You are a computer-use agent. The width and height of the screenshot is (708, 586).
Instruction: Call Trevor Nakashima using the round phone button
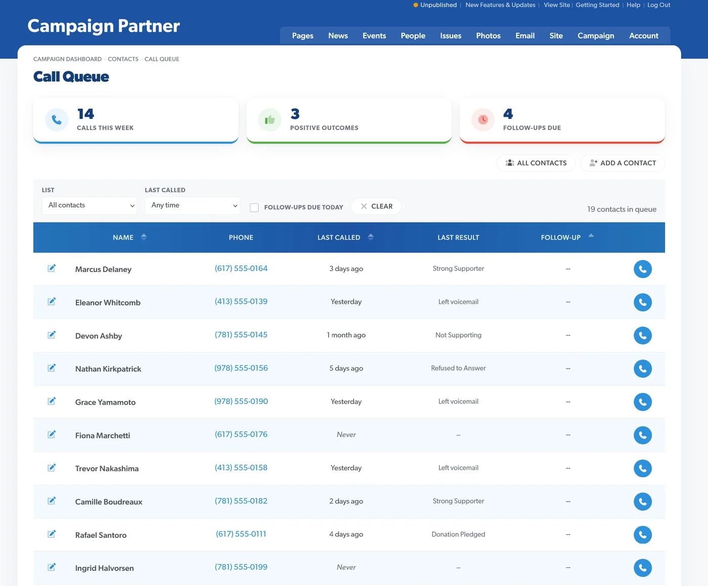coord(642,468)
